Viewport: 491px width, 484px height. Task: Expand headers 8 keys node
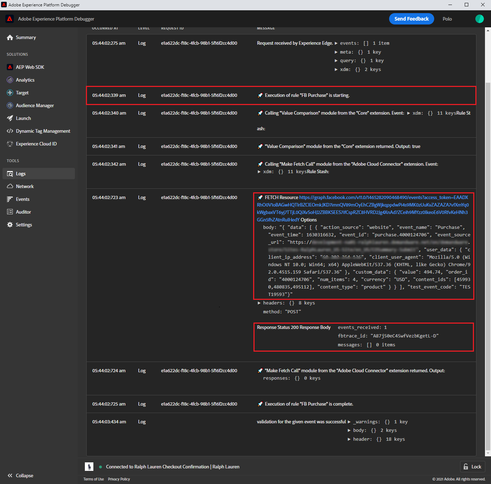tap(259, 303)
